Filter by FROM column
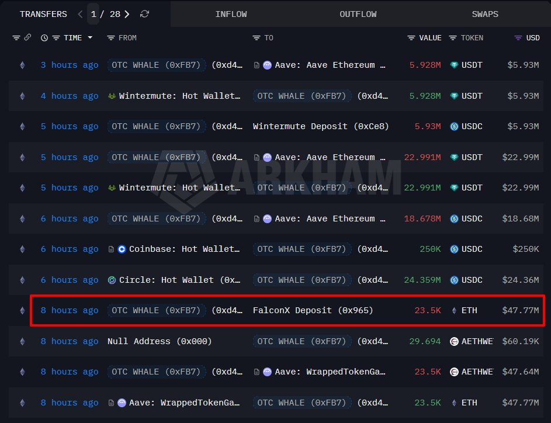551x423 pixels. click(110, 37)
